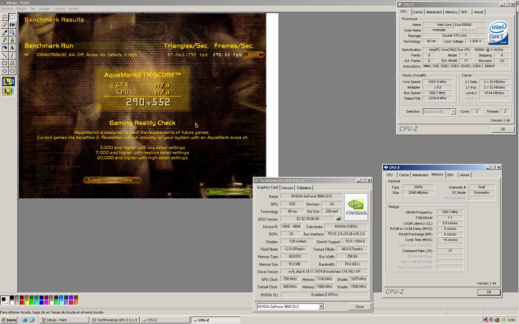Select the Curve tool in Paint

(12, 56)
